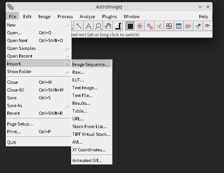The image size is (224, 173).
Task: Select XY Coordinates... import option
Action: click(x=92, y=150)
